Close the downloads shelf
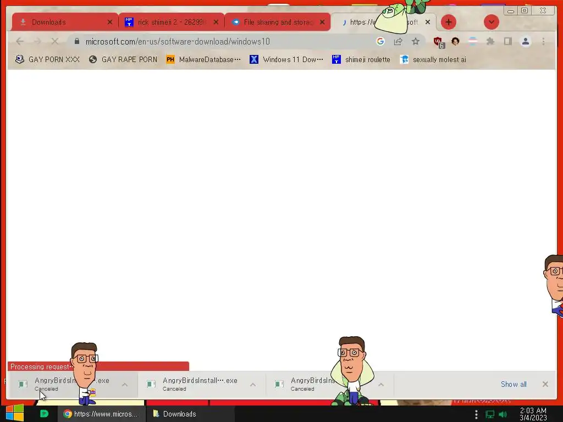563x422 pixels. pos(545,384)
